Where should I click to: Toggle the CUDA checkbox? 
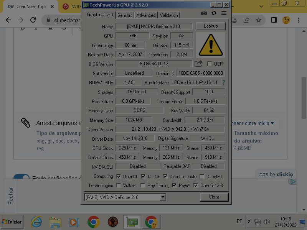(143, 176)
